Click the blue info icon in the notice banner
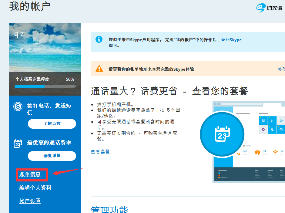 (99, 39)
